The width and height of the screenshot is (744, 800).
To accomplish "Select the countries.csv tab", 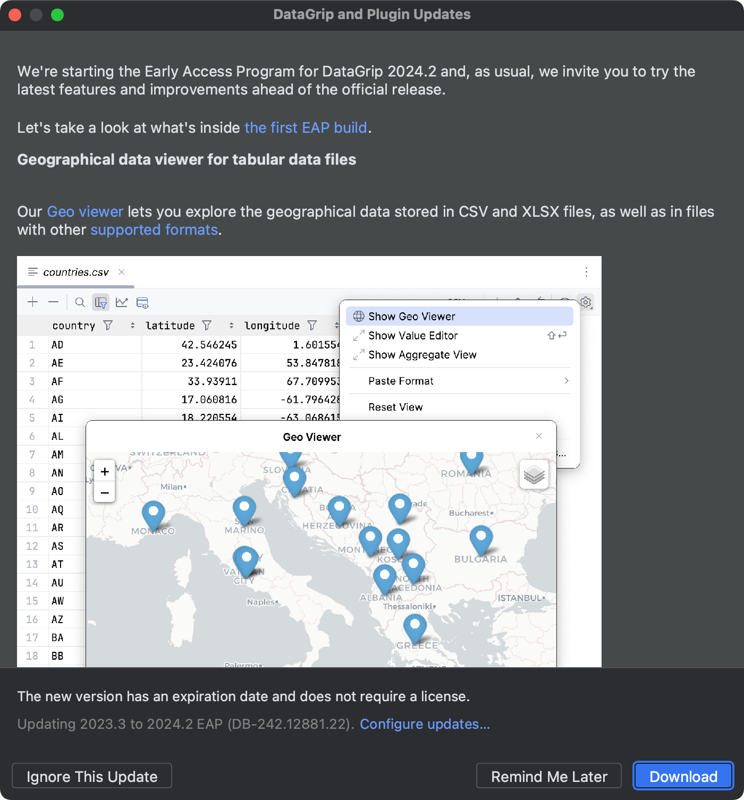I will tap(75, 272).
